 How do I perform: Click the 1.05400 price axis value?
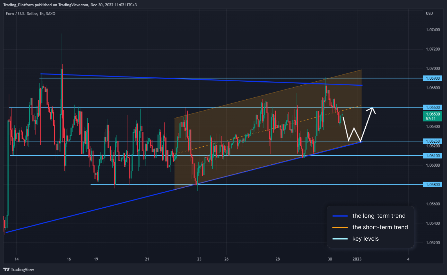(x=433, y=223)
